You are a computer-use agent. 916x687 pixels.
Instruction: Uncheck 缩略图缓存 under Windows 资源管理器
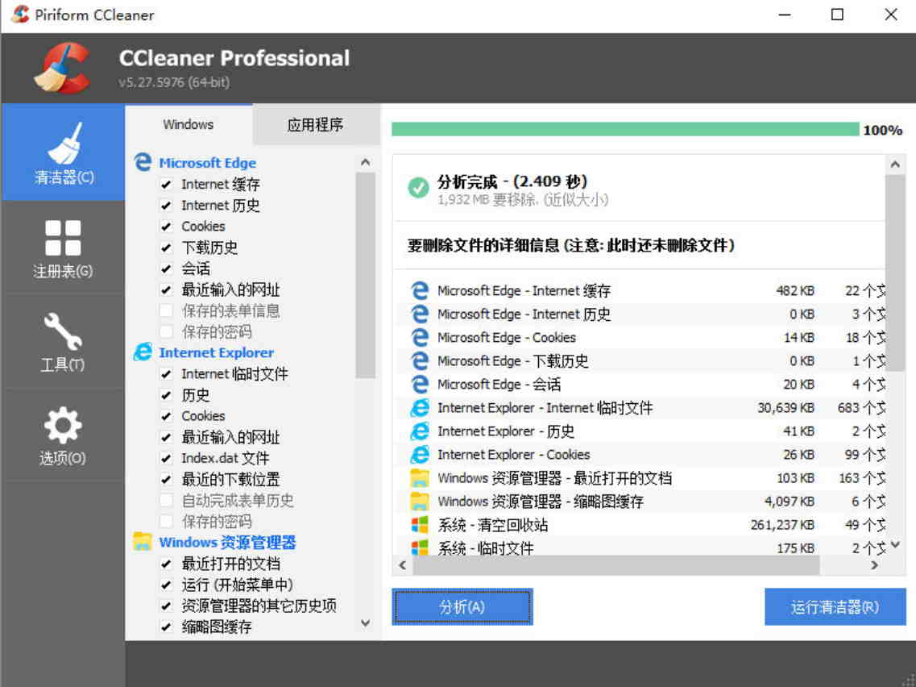click(167, 627)
